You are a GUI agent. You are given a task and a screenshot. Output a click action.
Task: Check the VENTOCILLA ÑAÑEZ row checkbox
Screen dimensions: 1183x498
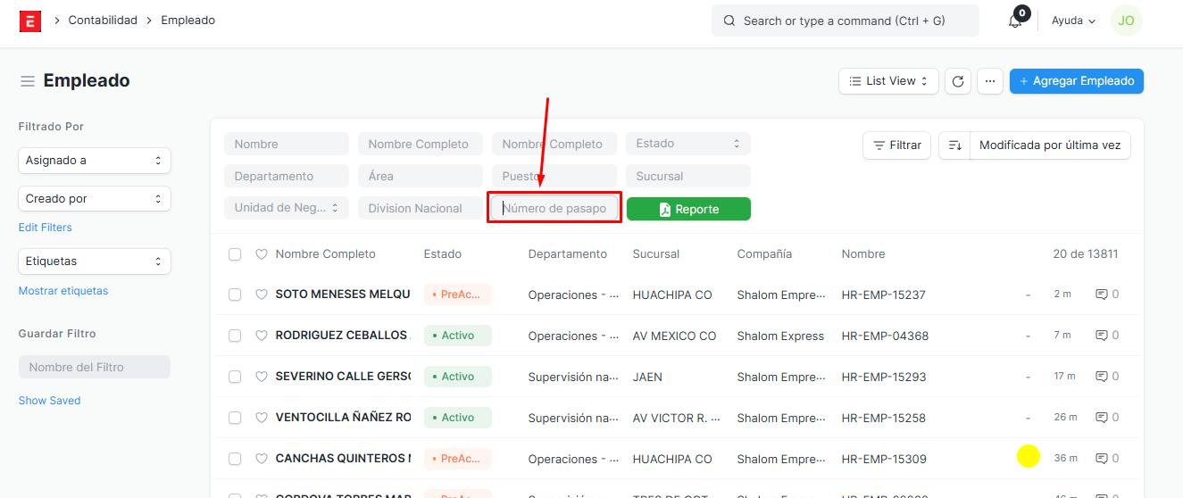(235, 418)
